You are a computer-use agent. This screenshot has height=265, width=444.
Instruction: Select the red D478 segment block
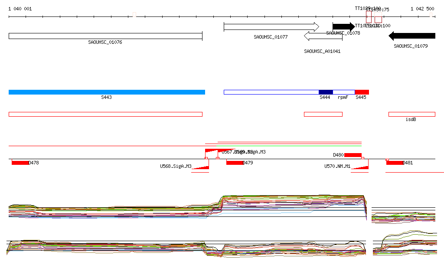tap(20, 163)
